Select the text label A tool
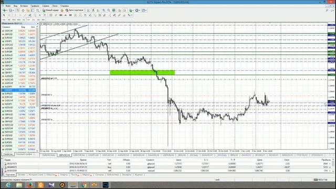336x189 pixels. click(40, 15)
